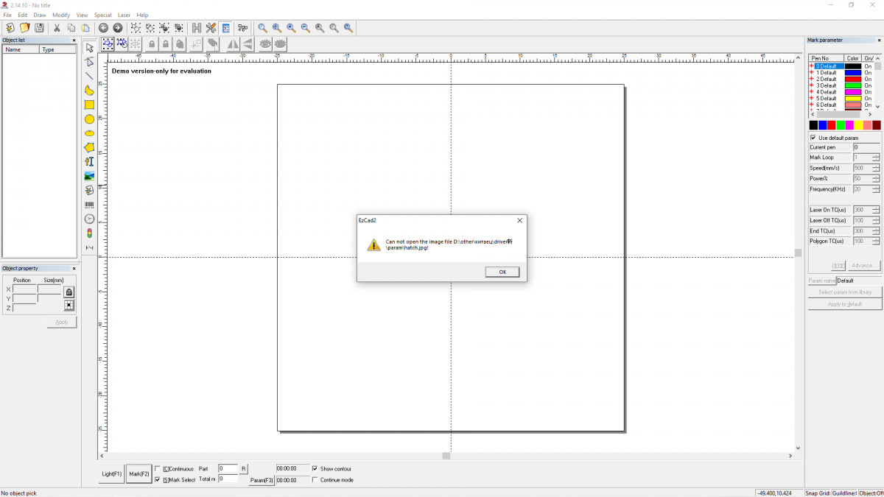Click the Hatch toolbar icon
The height and width of the screenshot is (497, 884).
(197, 28)
